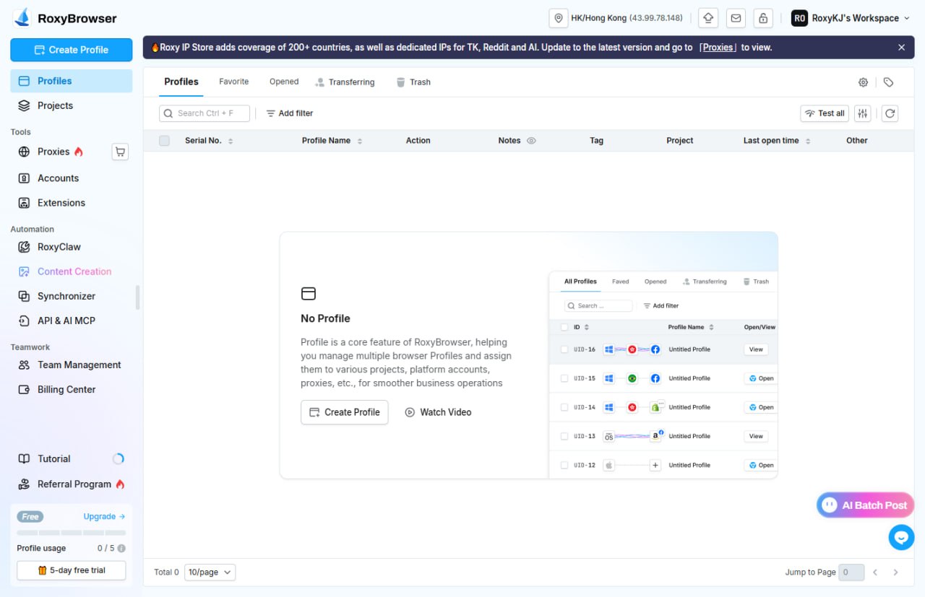Click the 'Total 0' text in the footer
Viewport: 925px width, 597px height.
(166, 572)
